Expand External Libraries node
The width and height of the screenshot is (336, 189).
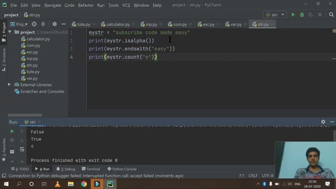(x=9, y=85)
